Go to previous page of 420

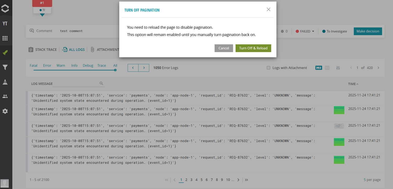[x=351, y=68]
